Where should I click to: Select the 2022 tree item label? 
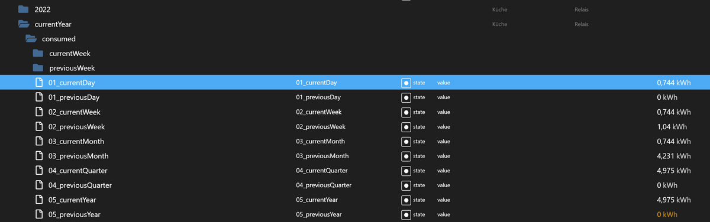click(x=43, y=9)
